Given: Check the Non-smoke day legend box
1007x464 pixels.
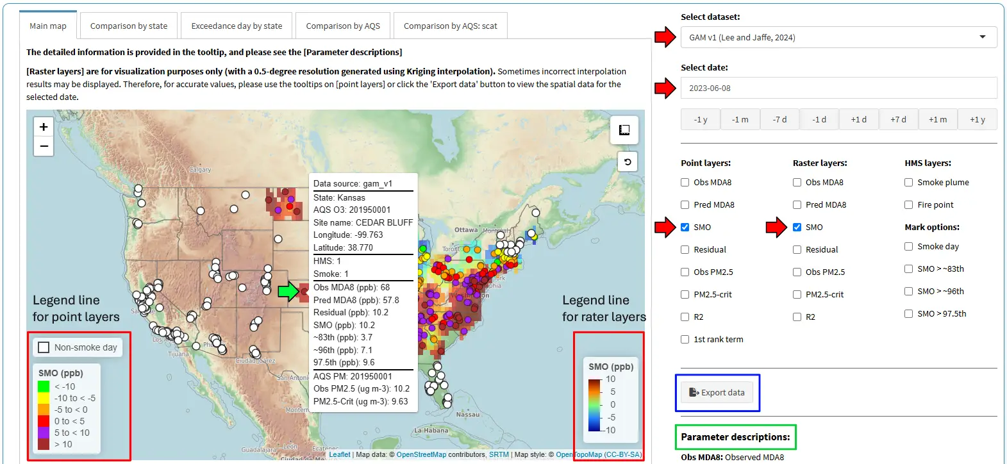Looking at the screenshot, I should [44, 347].
